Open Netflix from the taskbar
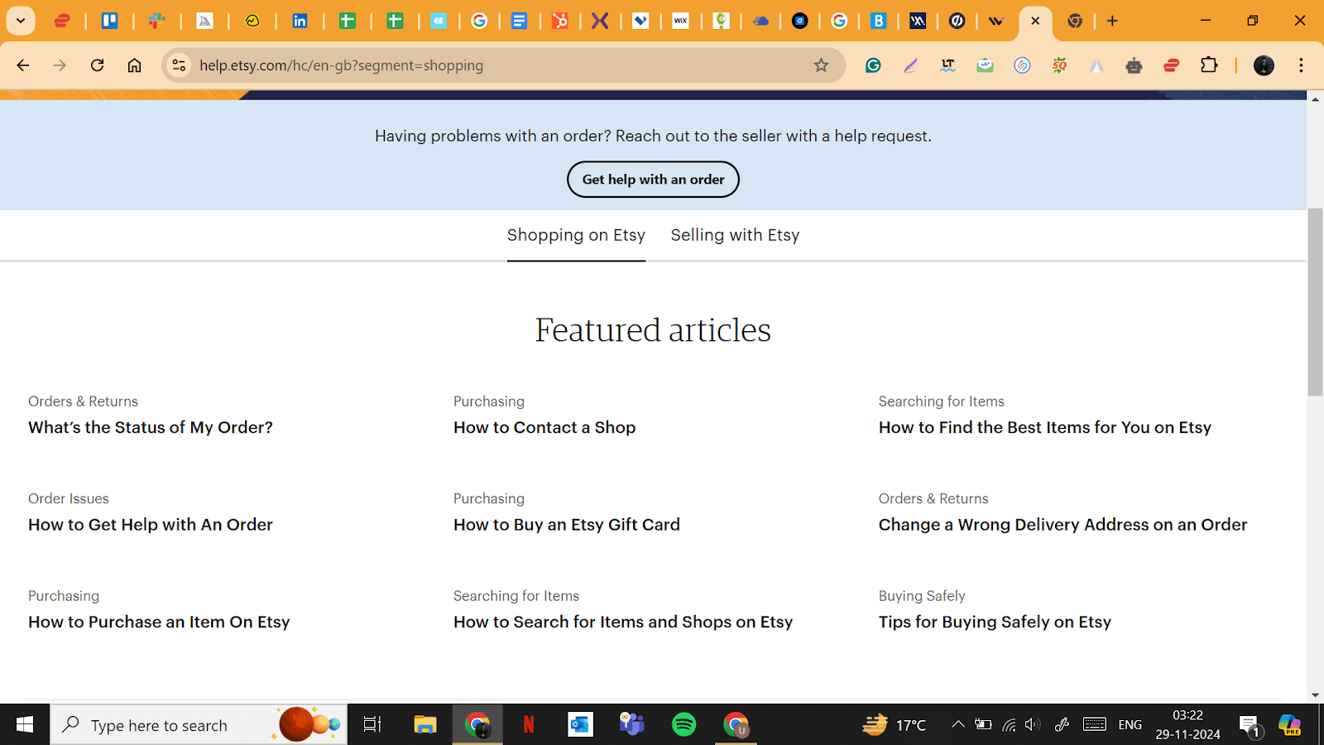The width and height of the screenshot is (1324, 745). coord(529,725)
